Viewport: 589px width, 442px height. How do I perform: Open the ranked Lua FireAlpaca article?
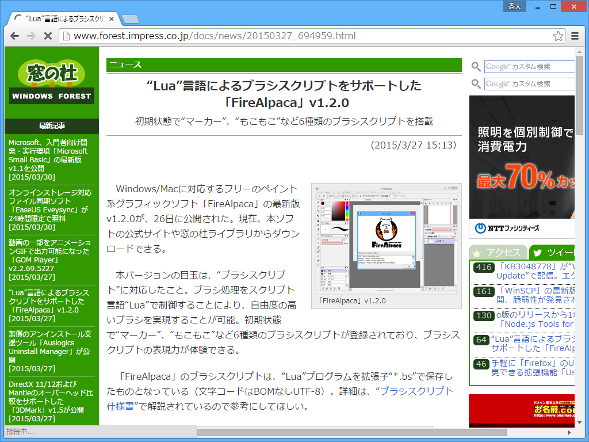pos(533,344)
